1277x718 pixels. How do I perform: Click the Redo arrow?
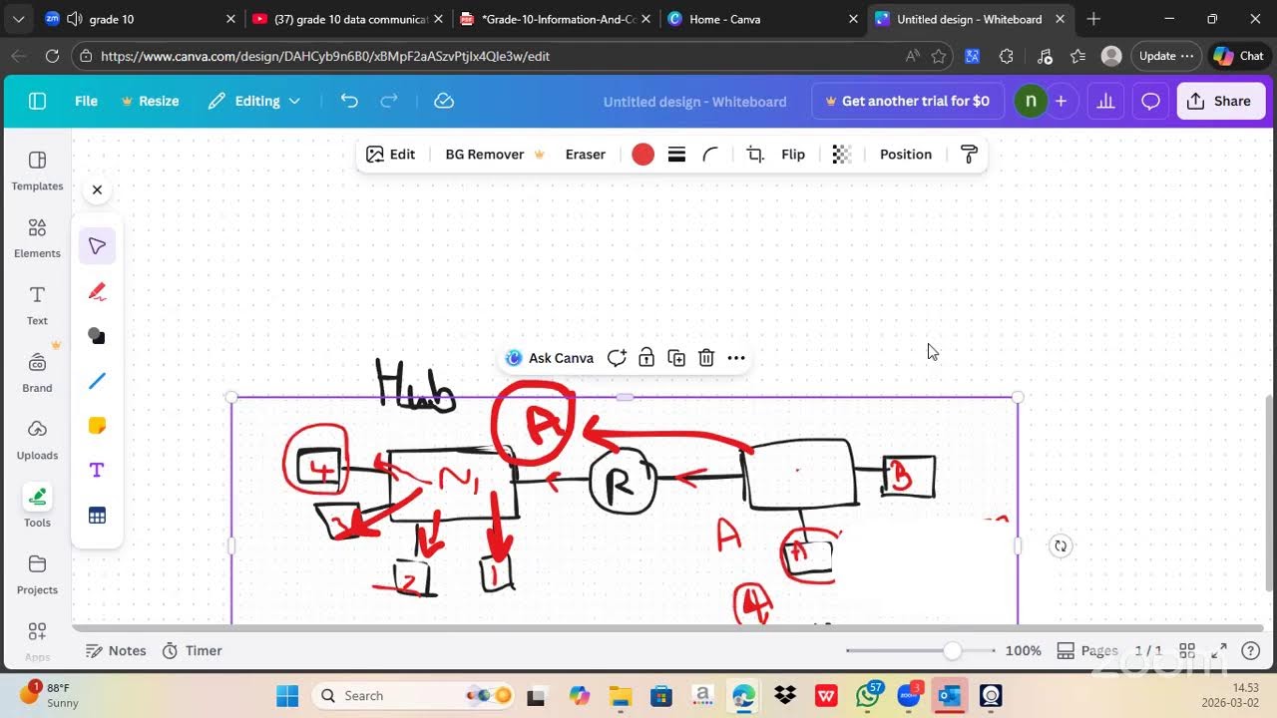click(389, 101)
